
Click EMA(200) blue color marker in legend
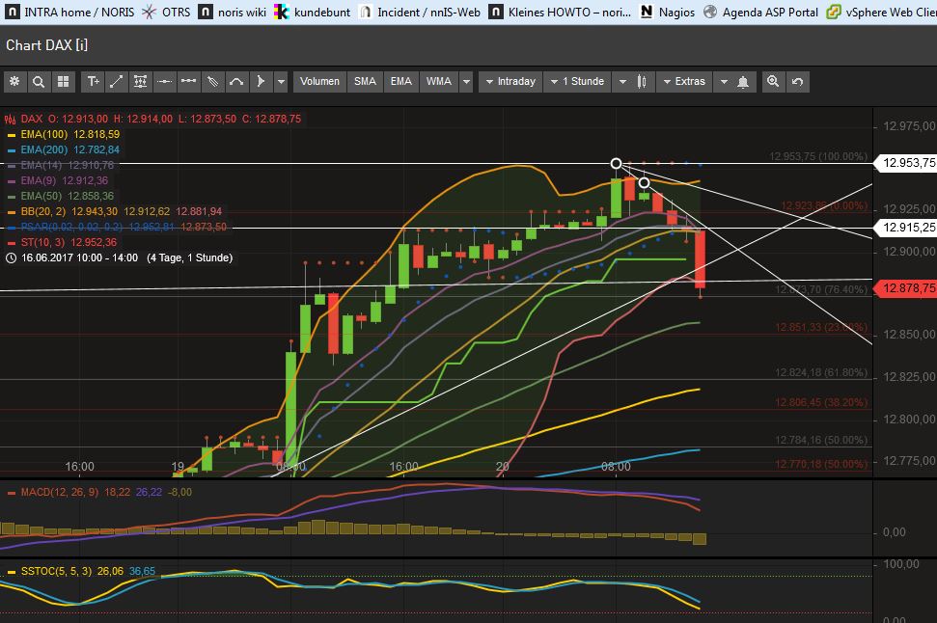click(x=11, y=150)
